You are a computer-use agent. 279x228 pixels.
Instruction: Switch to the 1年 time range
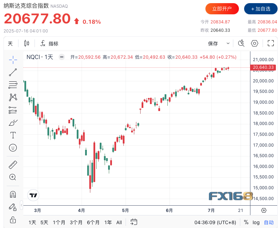[108, 222]
